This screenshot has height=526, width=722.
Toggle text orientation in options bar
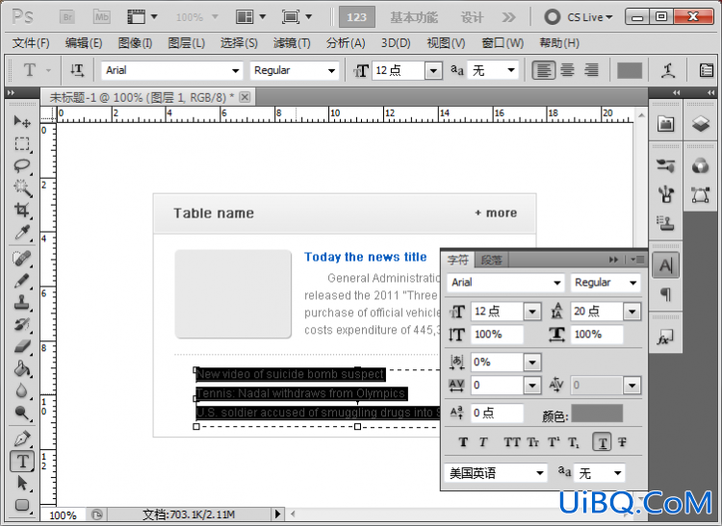pyautogui.click(x=77, y=70)
